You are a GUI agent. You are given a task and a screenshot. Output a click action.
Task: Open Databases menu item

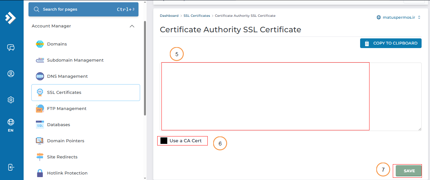click(x=86, y=125)
